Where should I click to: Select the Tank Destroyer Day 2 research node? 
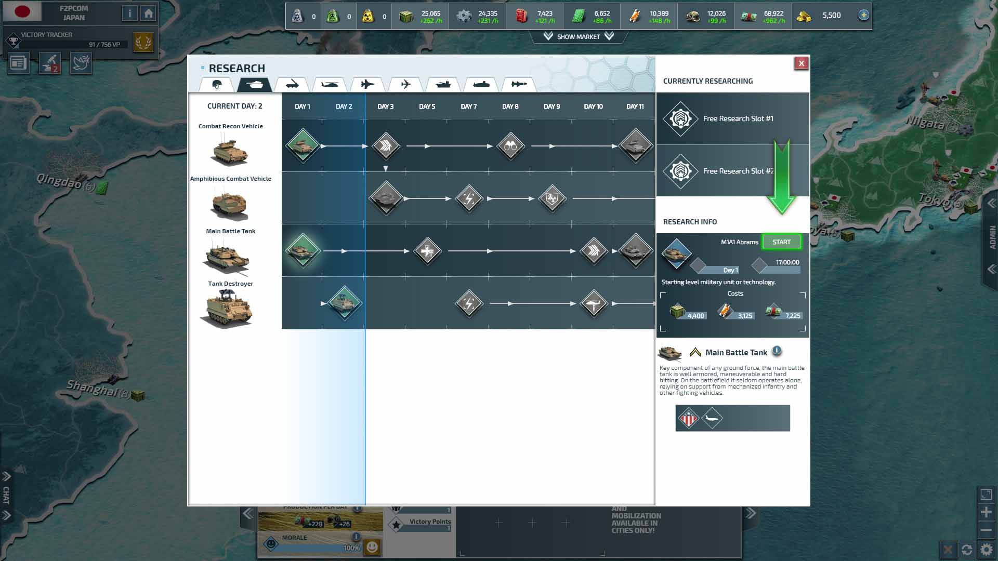[344, 303]
